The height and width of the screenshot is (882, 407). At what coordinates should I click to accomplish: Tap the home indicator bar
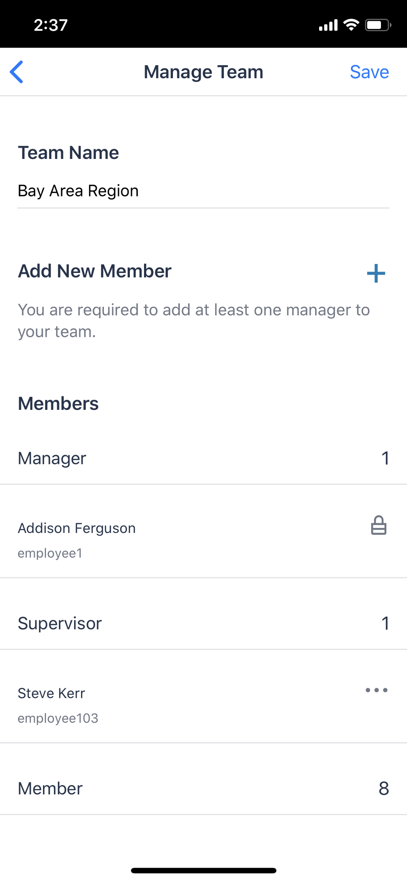tap(203, 871)
